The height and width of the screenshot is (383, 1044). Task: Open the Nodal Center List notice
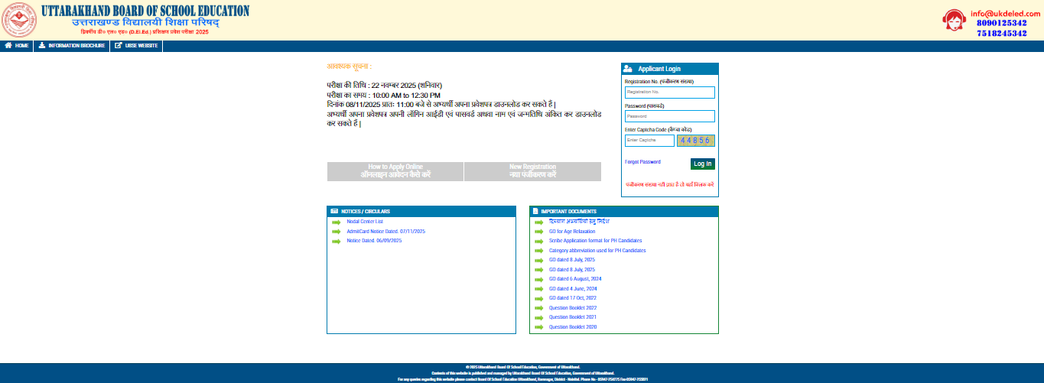click(365, 222)
